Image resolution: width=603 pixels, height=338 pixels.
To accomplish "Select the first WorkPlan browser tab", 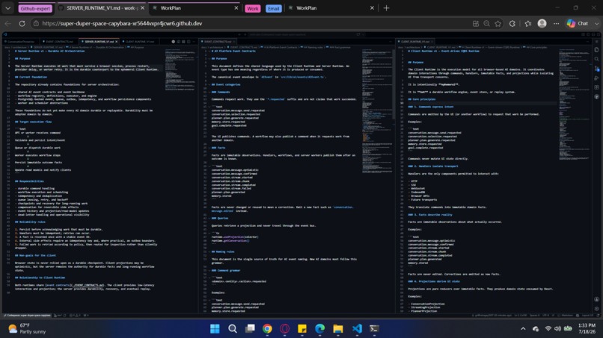I will click(195, 8).
